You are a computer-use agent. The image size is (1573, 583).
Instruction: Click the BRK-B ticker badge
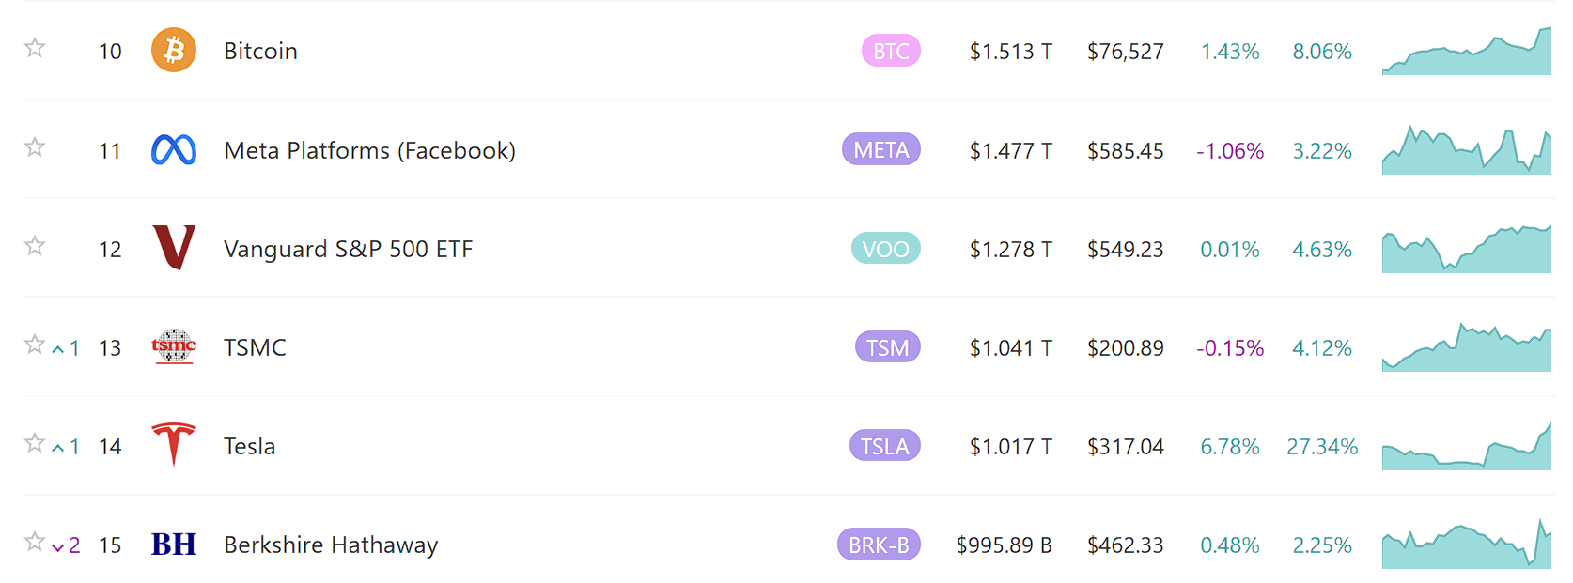(x=879, y=545)
